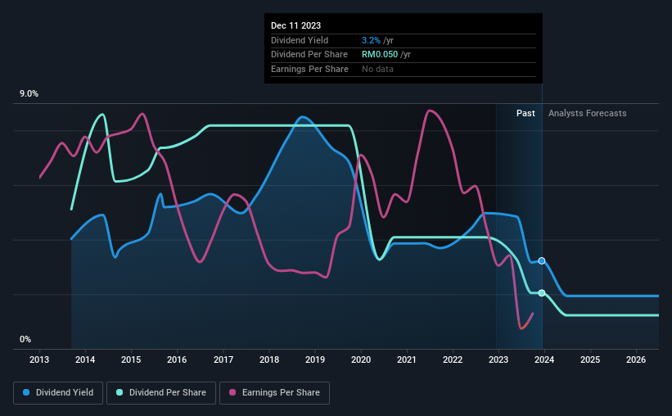
Task: Click the 2015 x-axis label
Action: coord(131,359)
